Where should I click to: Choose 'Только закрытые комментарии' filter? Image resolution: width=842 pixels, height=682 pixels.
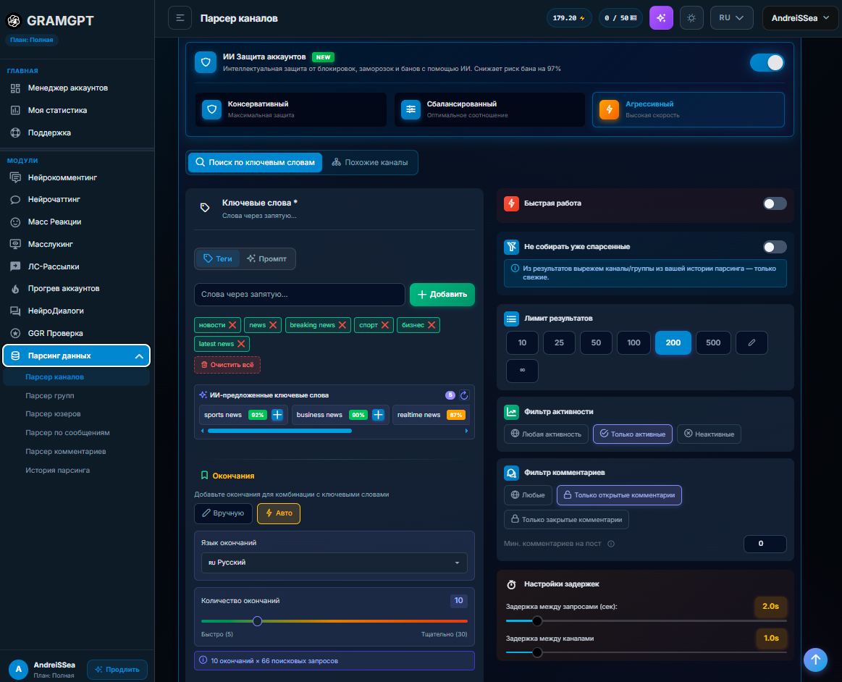pos(567,519)
